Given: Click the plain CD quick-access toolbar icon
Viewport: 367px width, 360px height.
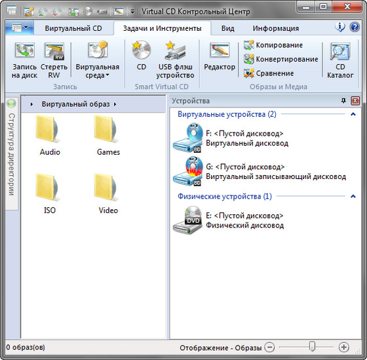Looking at the screenshot, I should point(88,12).
